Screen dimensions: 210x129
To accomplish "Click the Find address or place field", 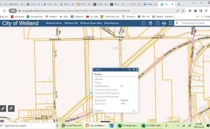I will (x=195, y=23).
